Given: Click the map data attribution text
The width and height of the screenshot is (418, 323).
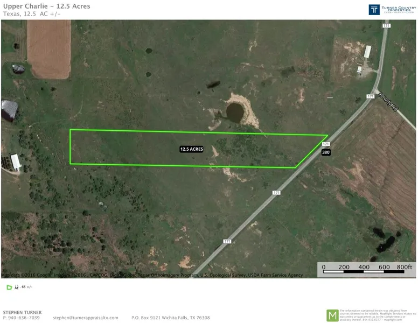Looking at the screenshot, I should click(152, 275).
